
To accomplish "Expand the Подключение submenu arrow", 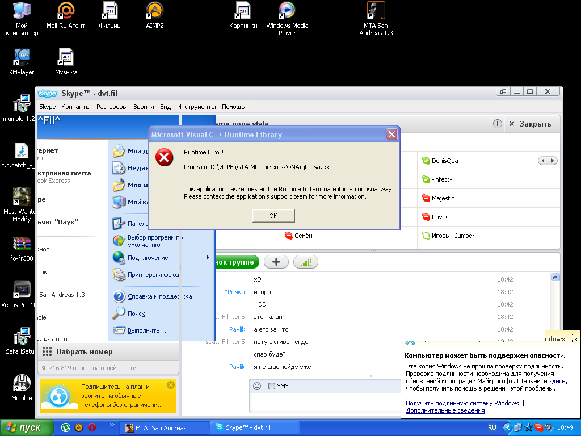I will (x=208, y=257).
